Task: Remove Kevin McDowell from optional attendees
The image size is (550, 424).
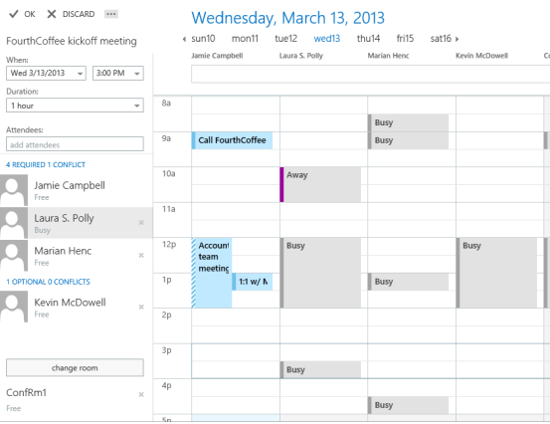Action: (141, 307)
